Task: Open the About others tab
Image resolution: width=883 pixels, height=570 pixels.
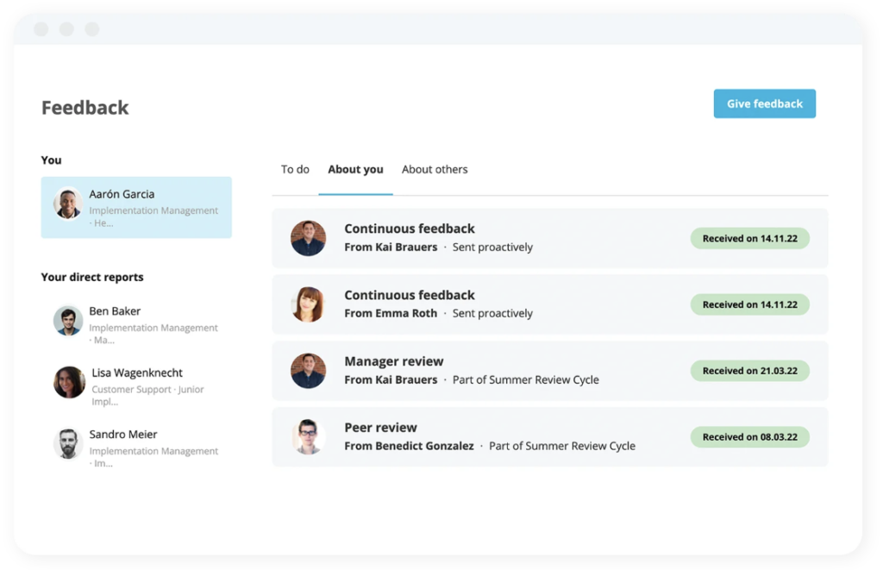Action: pyautogui.click(x=435, y=169)
